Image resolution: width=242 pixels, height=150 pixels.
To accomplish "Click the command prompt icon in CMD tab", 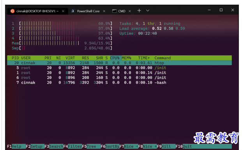I will click(114, 11).
